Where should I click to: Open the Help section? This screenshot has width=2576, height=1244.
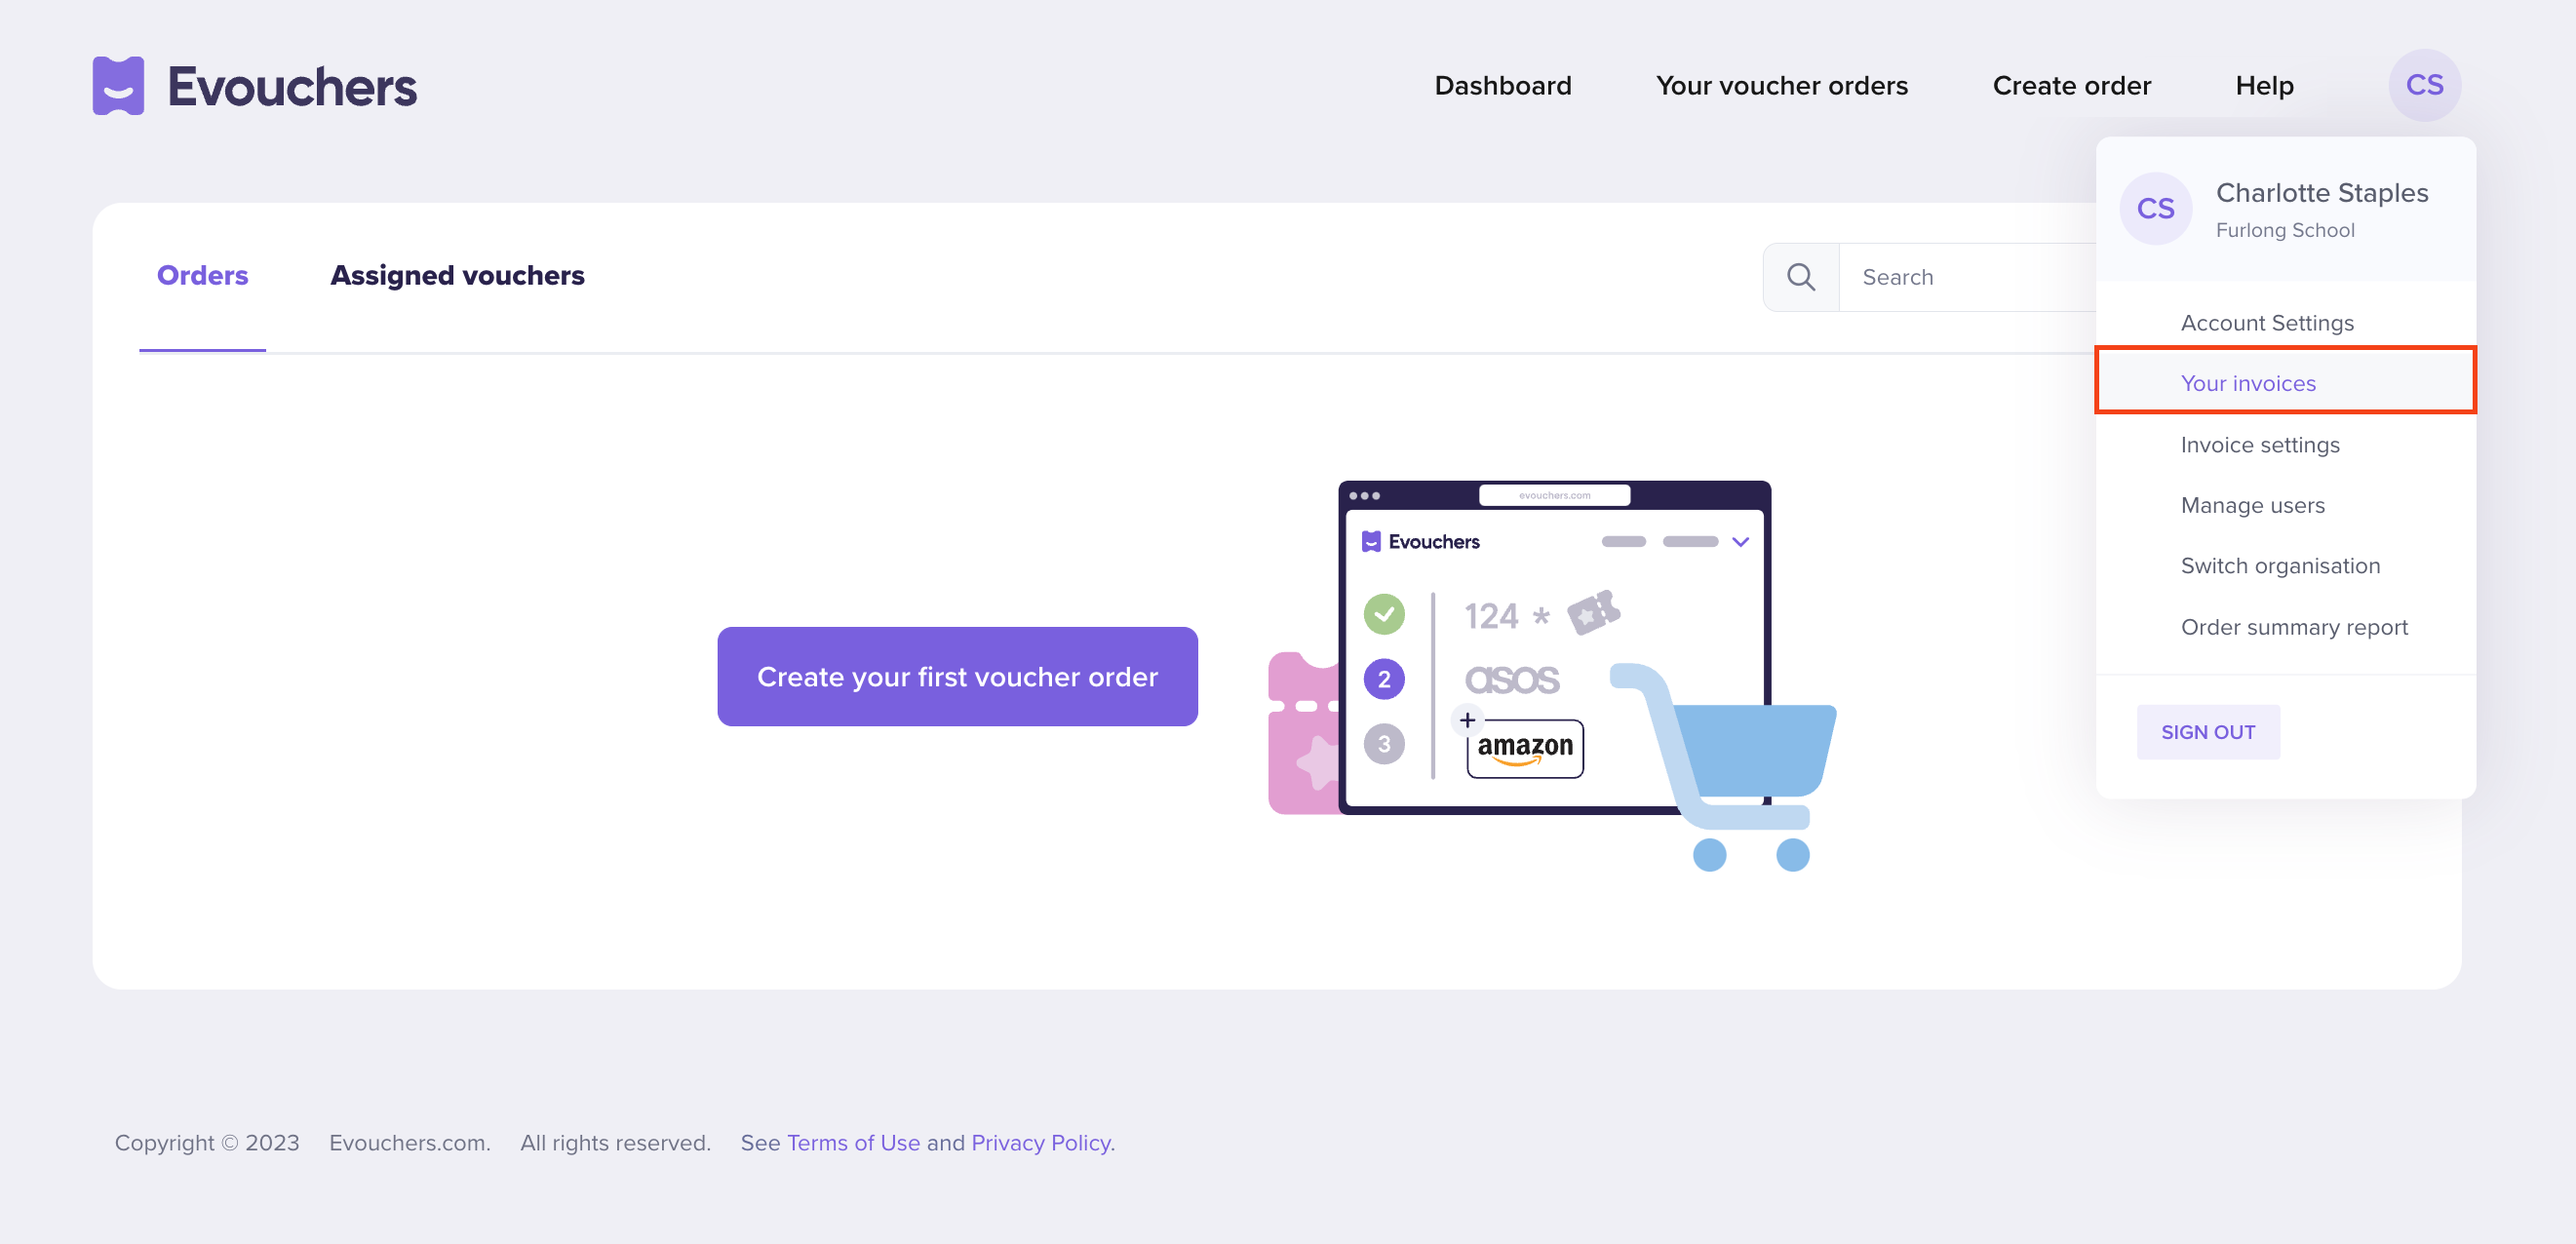pyautogui.click(x=2264, y=85)
